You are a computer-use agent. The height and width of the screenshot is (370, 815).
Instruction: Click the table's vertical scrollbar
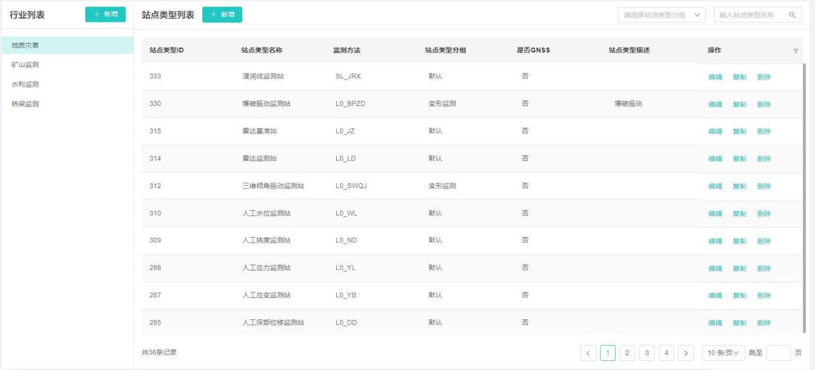(804, 193)
